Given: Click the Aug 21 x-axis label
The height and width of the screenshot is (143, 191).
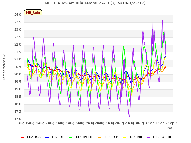Looking at the screenshot, I should pyautogui.click(x=44, y=123).
